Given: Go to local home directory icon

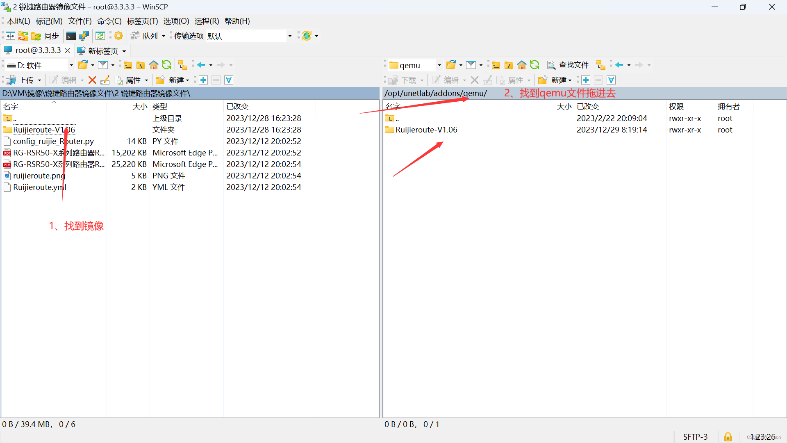Looking at the screenshot, I should pos(154,65).
